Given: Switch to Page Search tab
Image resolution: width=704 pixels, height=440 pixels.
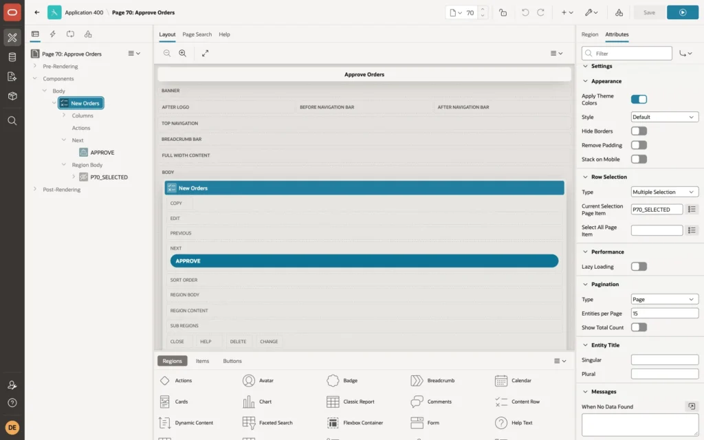Looking at the screenshot, I should point(197,34).
